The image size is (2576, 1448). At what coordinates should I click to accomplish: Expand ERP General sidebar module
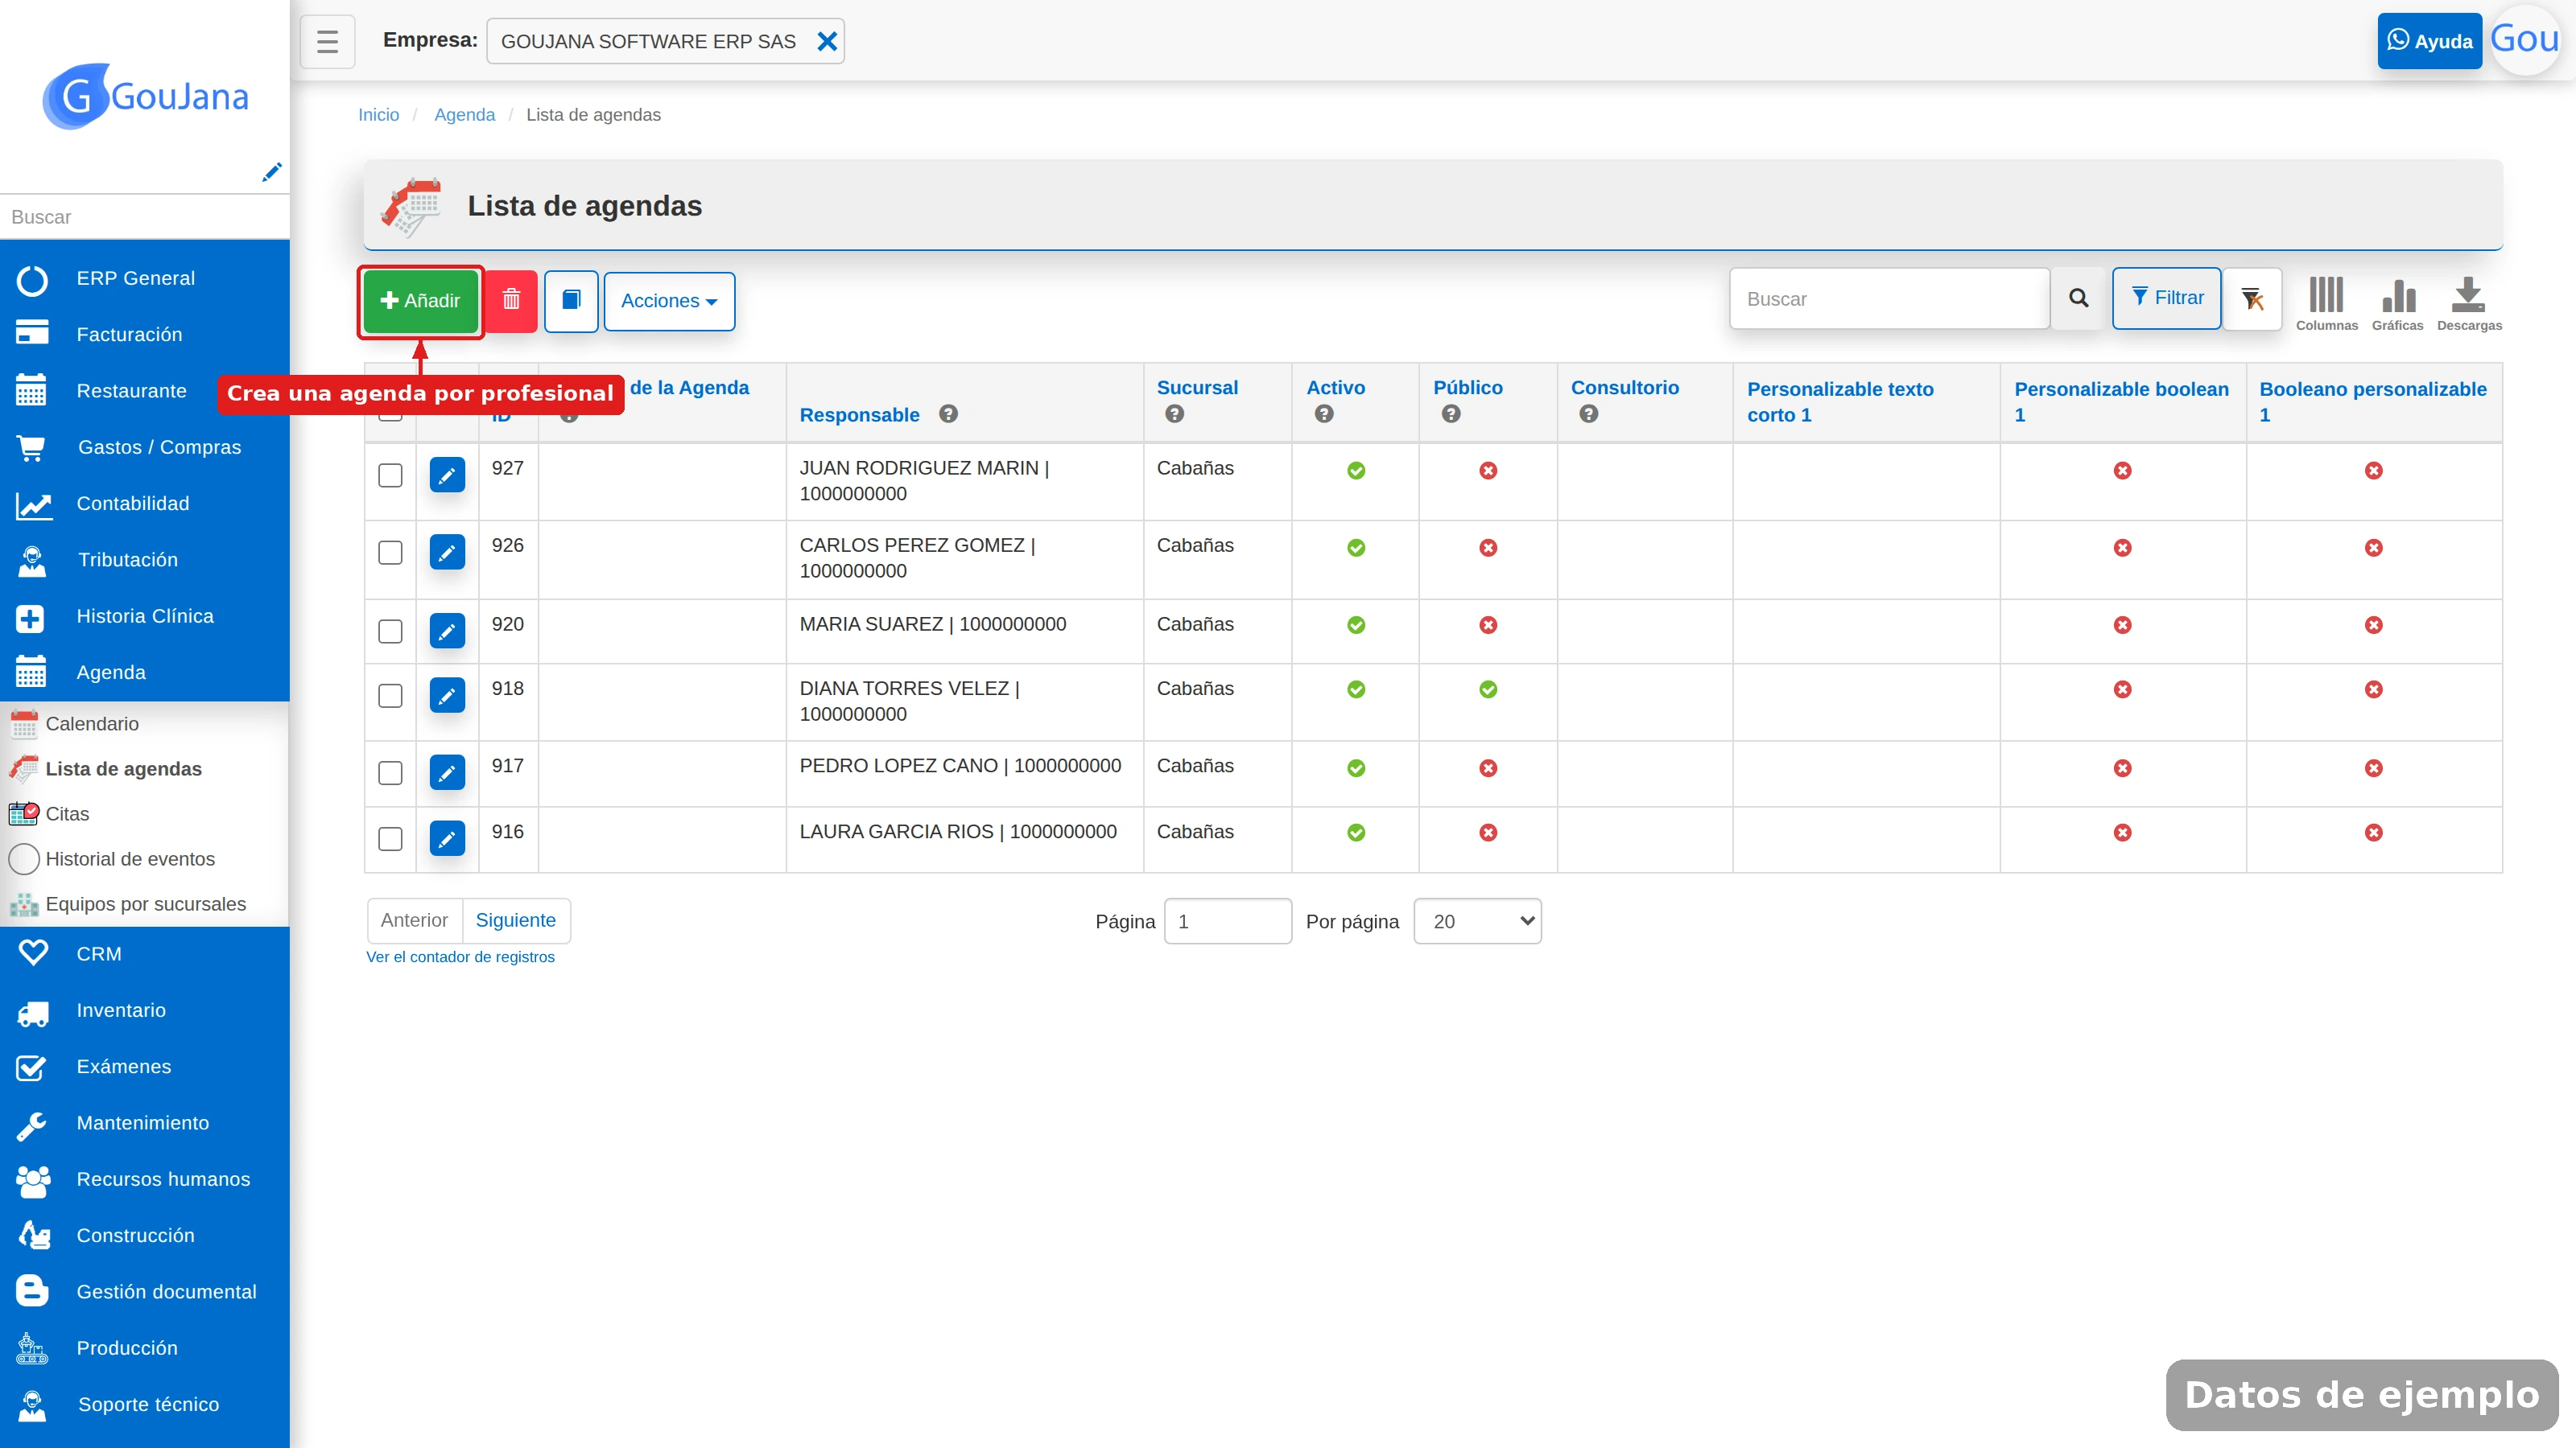tap(145, 279)
